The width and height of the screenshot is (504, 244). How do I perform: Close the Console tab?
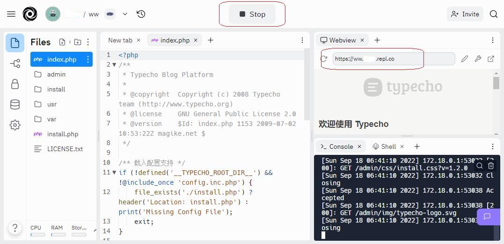pyautogui.click(x=360, y=146)
